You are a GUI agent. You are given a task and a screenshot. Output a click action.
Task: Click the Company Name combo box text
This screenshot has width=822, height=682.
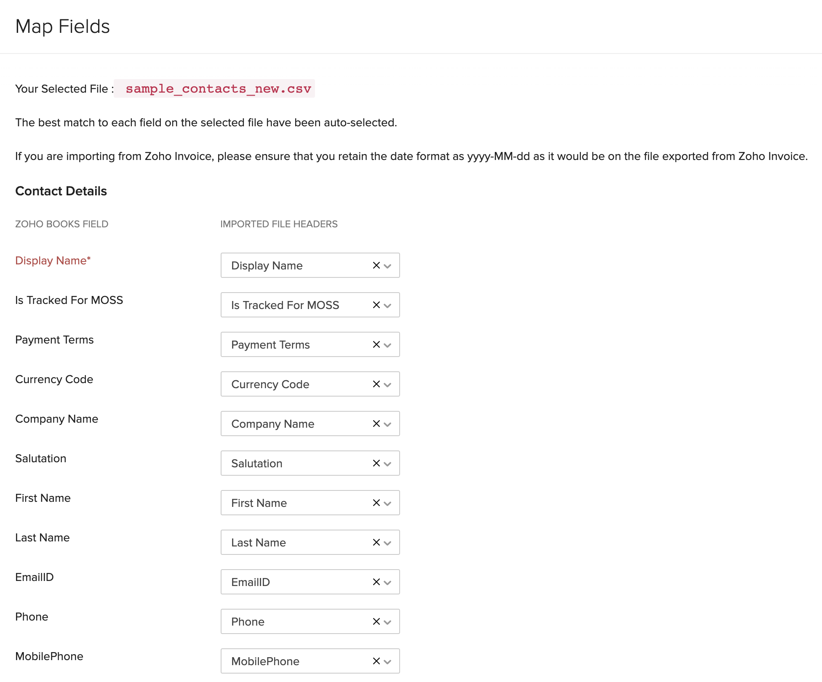(x=273, y=424)
